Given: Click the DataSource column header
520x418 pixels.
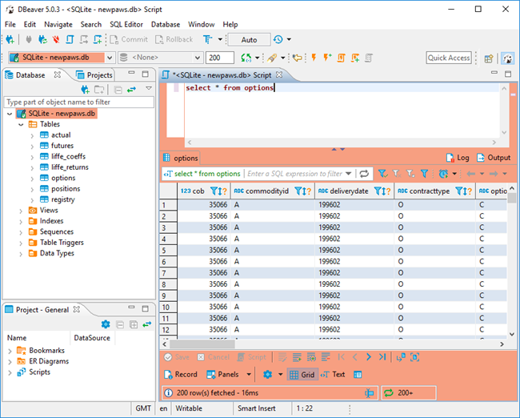Looking at the screenshot, I should [x=92, y=338].
